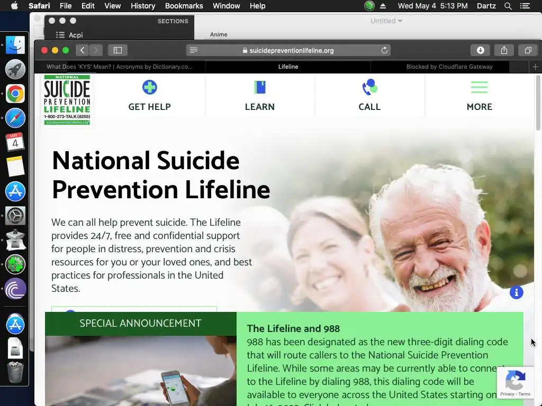Image resolution: width=542 pixels, height=406 pixels.
Task: Click the green globe menu bar icon
Action: (x=369, y=6)
